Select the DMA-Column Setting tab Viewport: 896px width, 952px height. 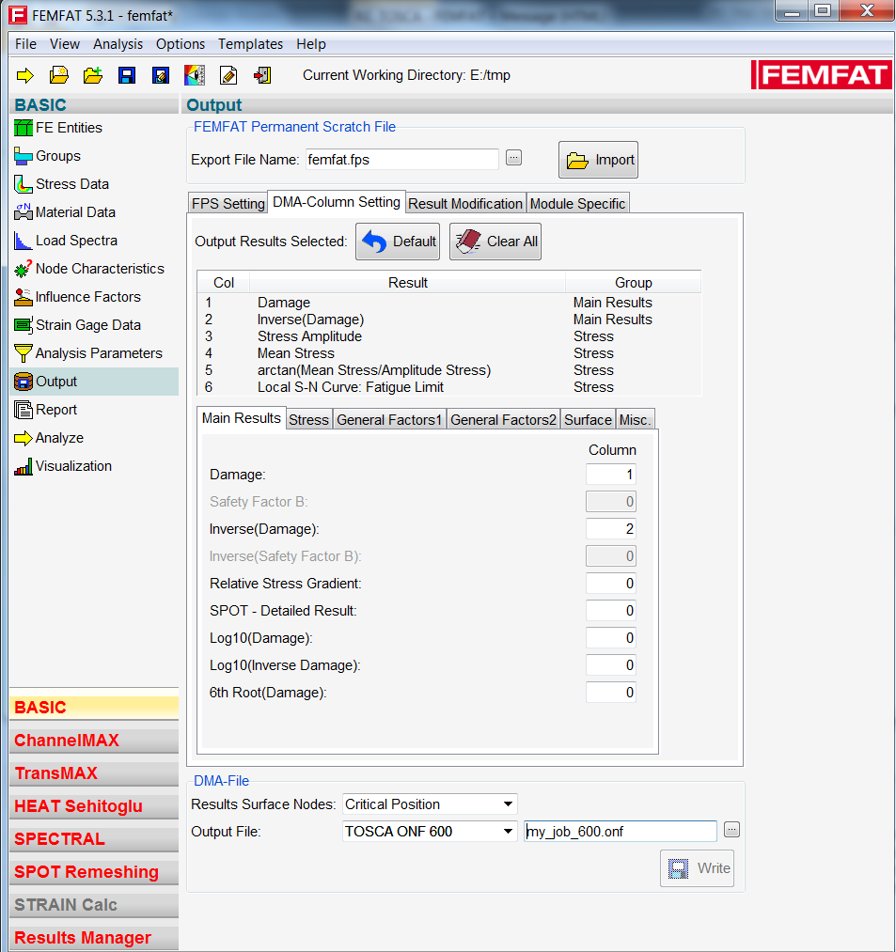point(336,202)
